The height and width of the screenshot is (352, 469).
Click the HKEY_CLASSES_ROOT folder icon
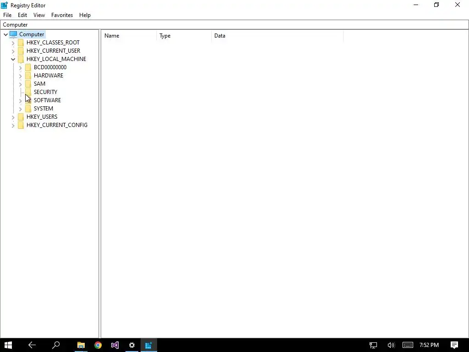click(x=21, y=43)
